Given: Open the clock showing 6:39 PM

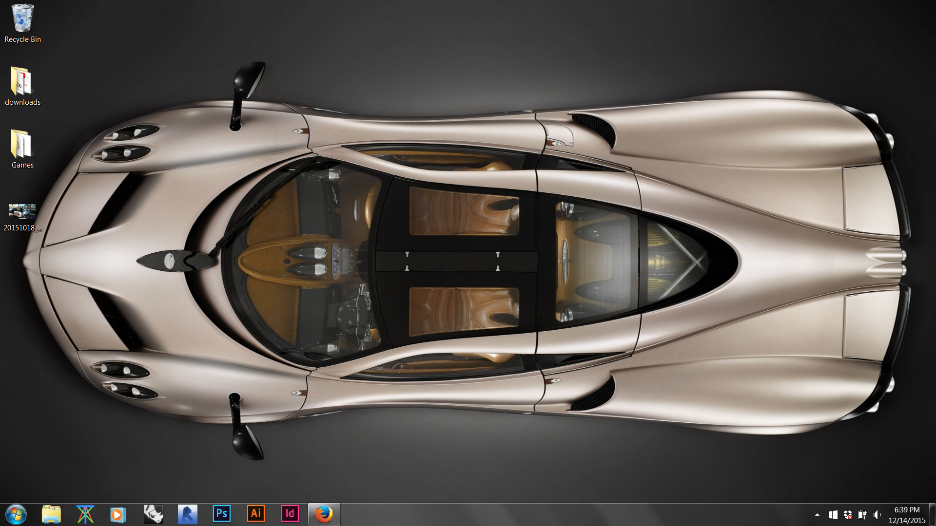Looking at the screenshot, I should pyautogui.click(x=907, y=515).
